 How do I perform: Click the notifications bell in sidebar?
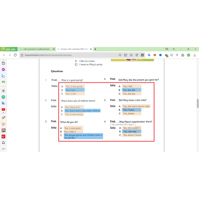4,142
